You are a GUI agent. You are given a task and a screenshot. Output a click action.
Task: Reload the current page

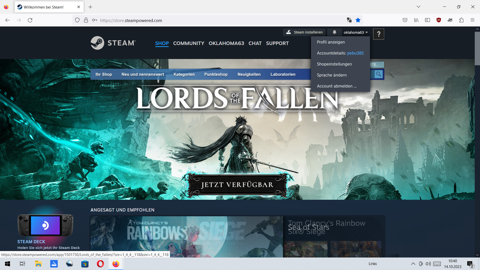(x=30, y=20)
